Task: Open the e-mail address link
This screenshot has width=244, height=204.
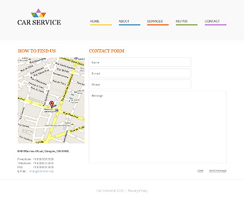Action: click(41, 171)
